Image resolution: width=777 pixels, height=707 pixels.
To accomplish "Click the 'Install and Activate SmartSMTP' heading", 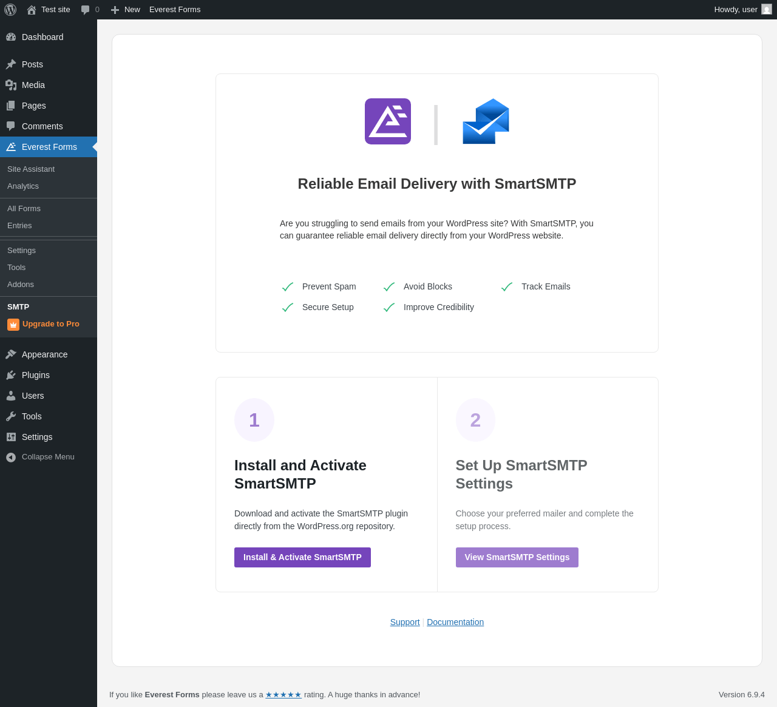I will point(300,475).
